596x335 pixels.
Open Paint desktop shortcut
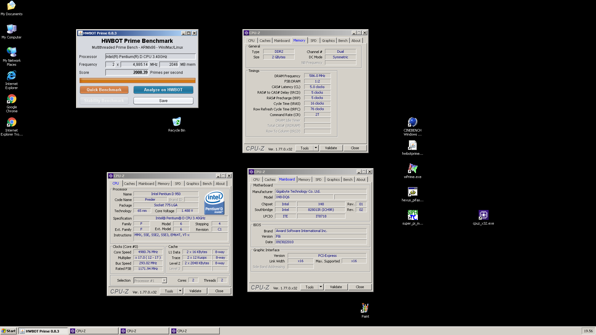[365, 310]
